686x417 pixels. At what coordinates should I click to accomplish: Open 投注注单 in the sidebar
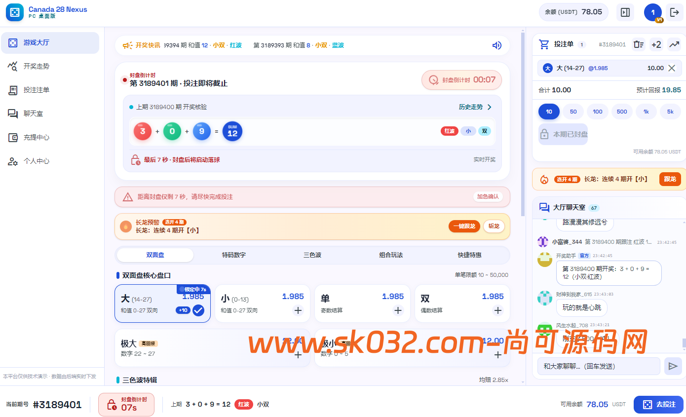pos(50,90)
